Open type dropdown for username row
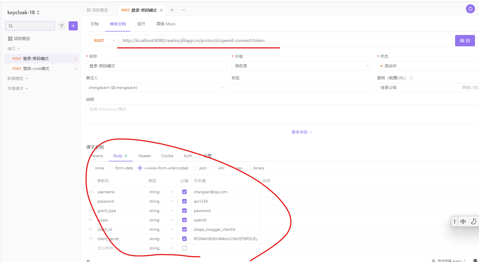Image resolution: width=479 pixels, height=262 pixels. [x=161, y=192]
